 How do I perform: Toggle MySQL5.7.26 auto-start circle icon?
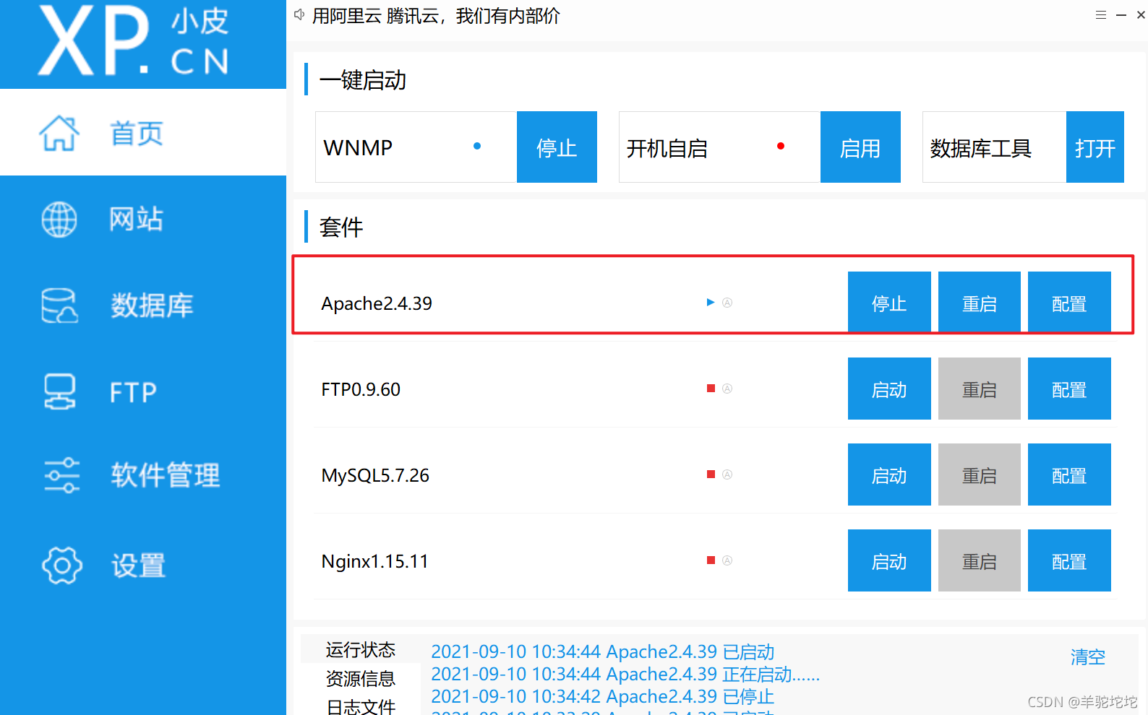tap(727, 474)
